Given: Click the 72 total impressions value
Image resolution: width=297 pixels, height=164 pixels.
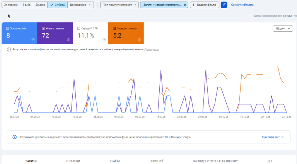Looking at the screenshot, I should pos(46,36).
